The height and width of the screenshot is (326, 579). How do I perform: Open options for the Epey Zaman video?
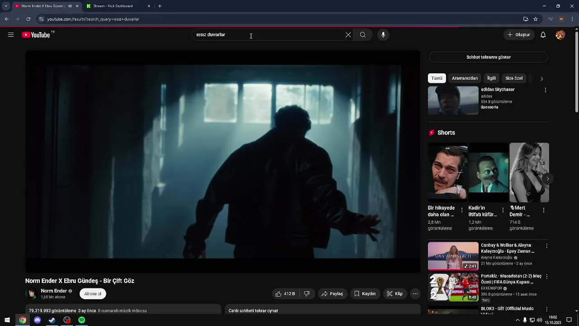pos(546,246)
